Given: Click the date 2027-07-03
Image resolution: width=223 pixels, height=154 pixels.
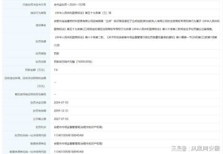Looking at the screenshot, I should [61, 119].
